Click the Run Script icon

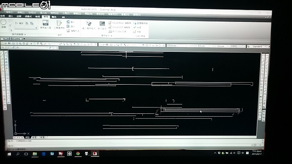(102, 23)
